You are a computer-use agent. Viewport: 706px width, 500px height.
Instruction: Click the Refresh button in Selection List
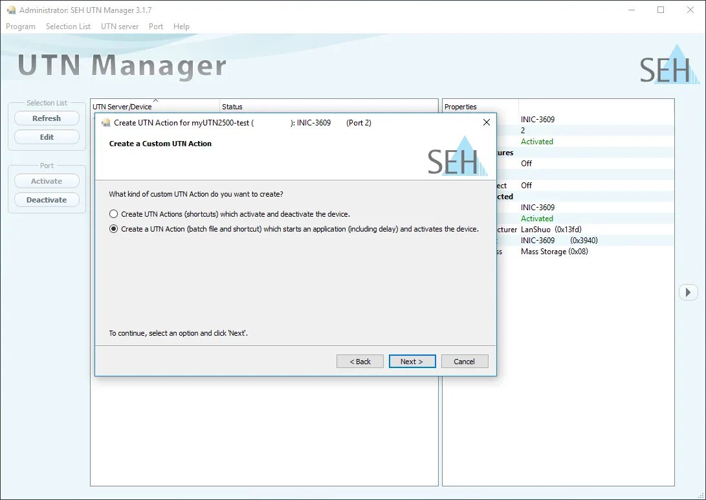pyautogui.click(x=47, y=118)
